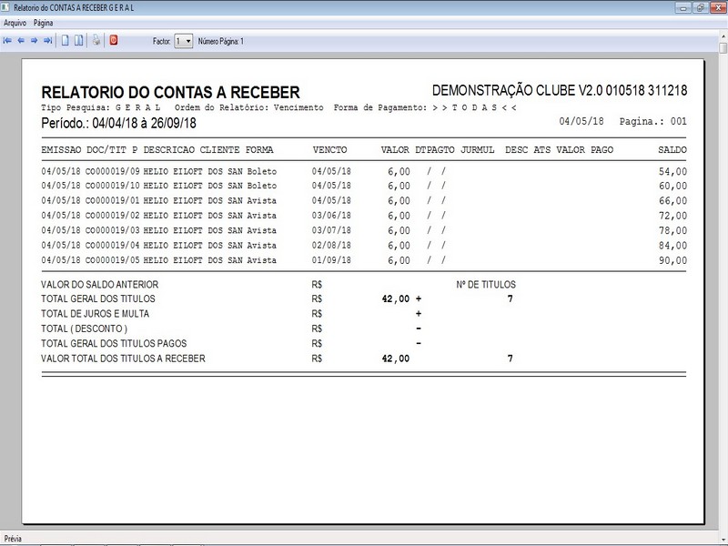Open the Página menu

point(43,22)
